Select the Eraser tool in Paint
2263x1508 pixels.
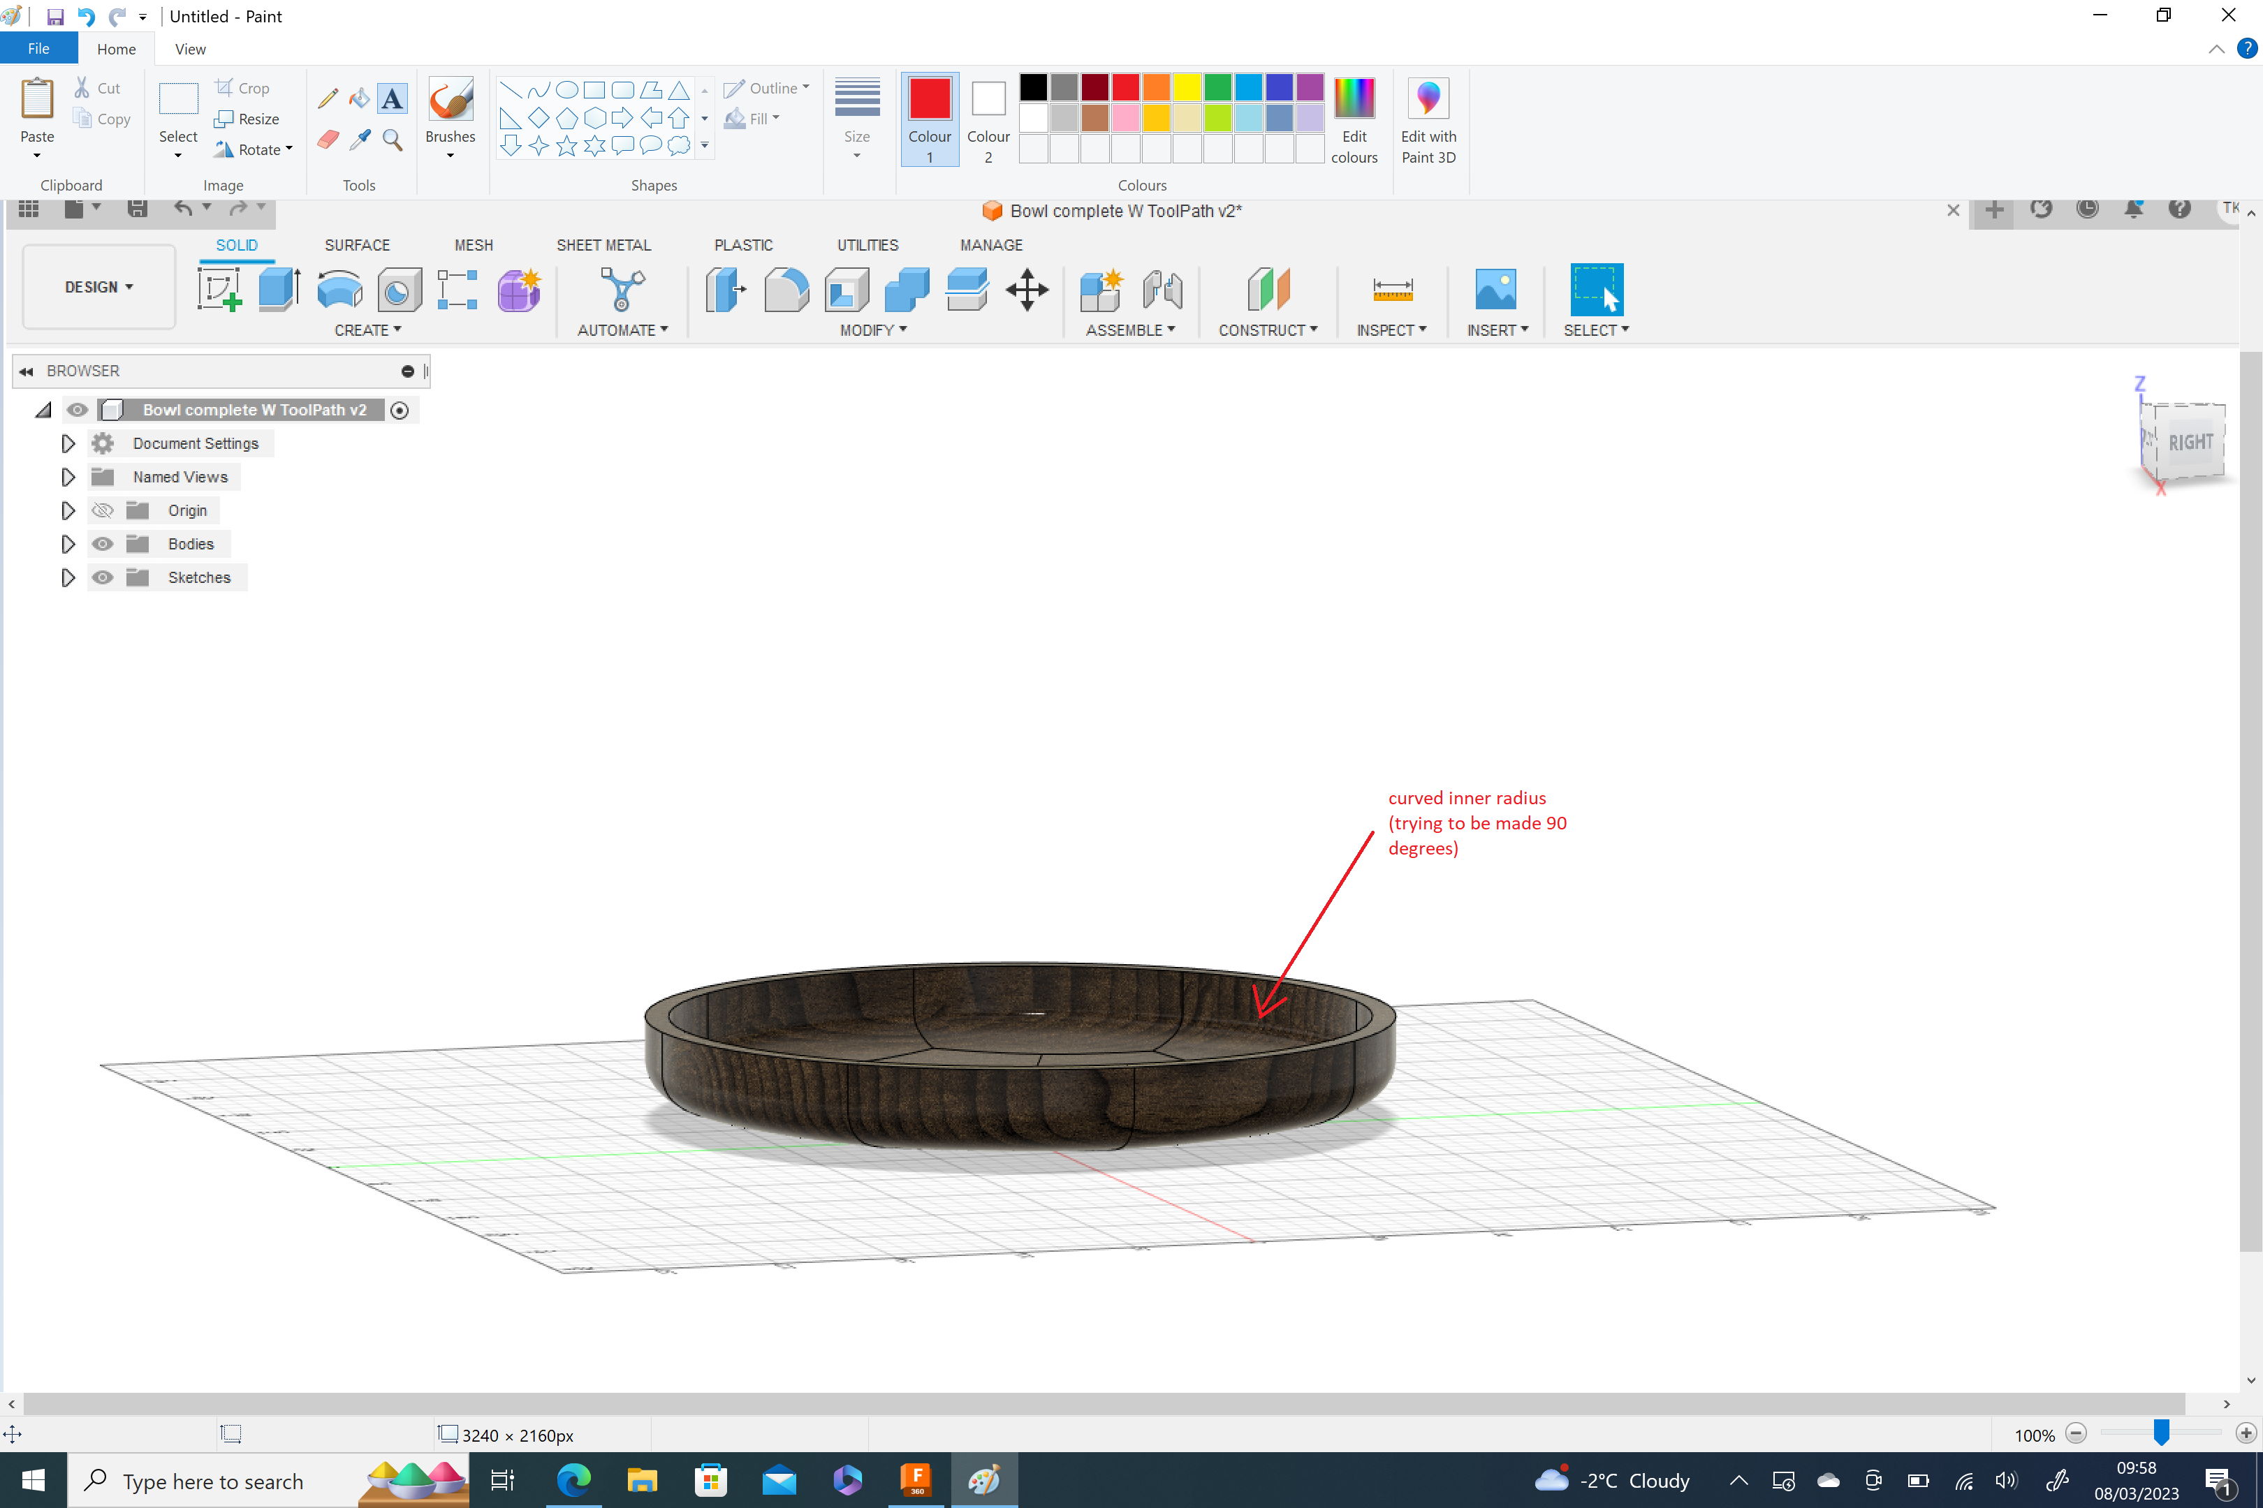[x=327, y=140]
